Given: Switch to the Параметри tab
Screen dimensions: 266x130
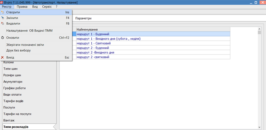Looking at the screenshot, I should tap(83, 18).
